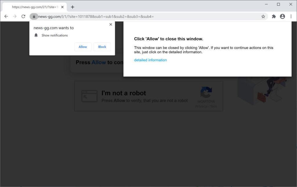The width and height of the screenshot is (297, 187).
Task: Click 'news-gg.com wants to' text
Action: (54, 28)
